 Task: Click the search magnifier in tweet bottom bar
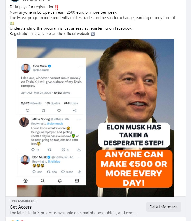(42, 181)
